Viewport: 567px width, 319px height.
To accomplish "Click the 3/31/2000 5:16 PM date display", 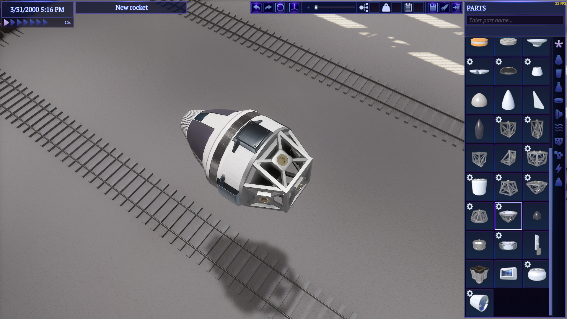I will (x=37, y=9).
